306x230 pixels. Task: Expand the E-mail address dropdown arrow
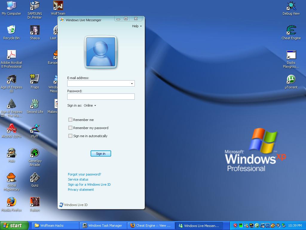coord(132,84)
